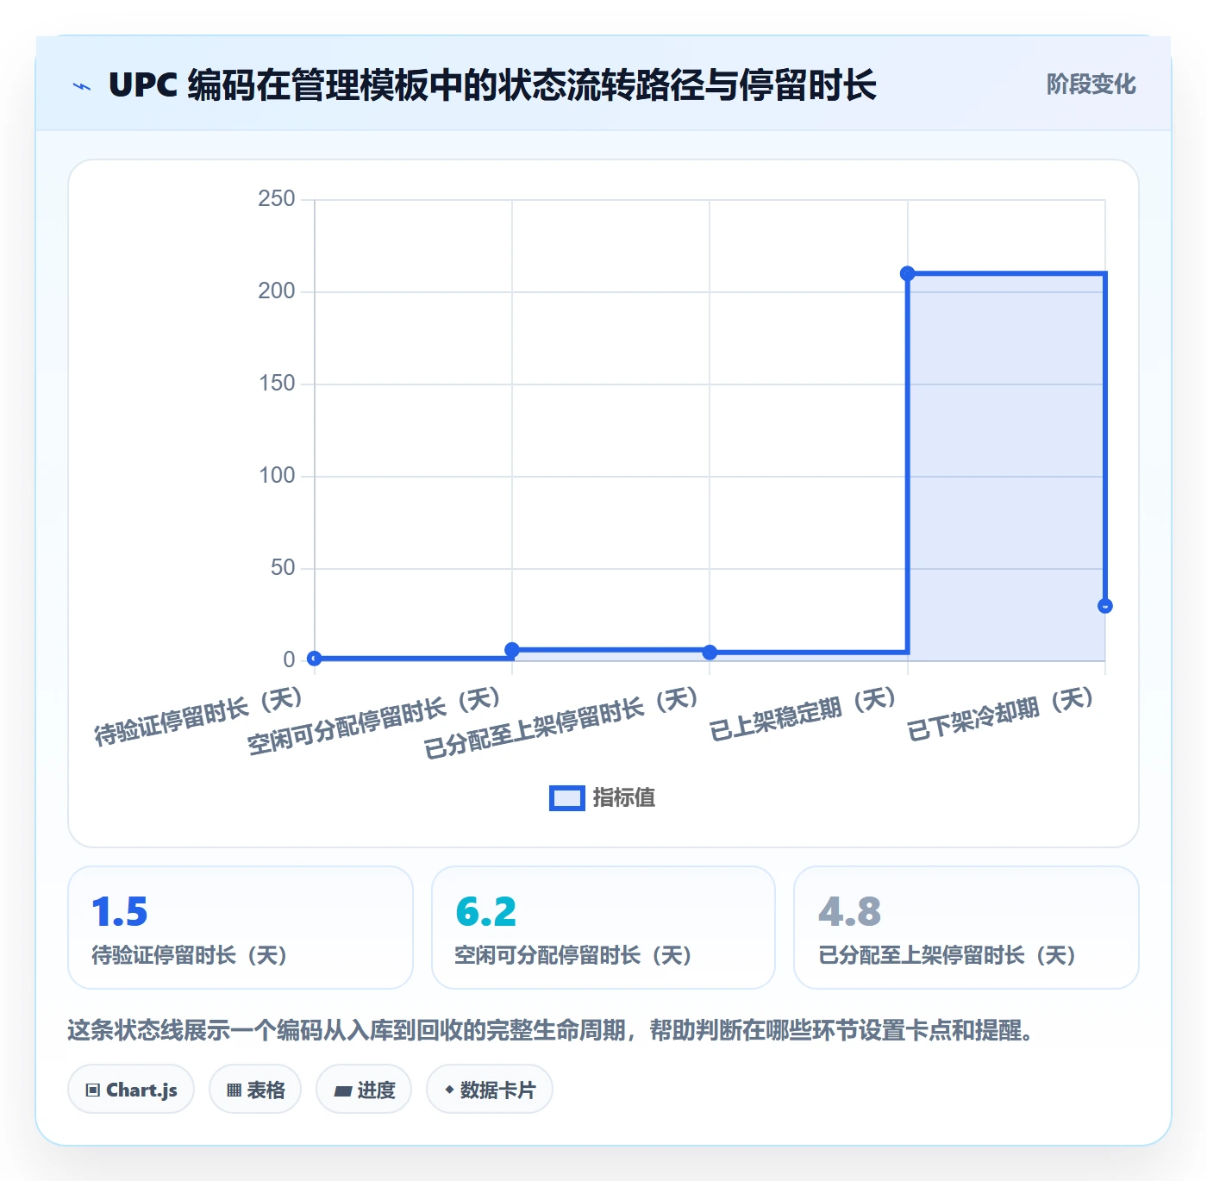Viewport: 1207px width, 1181px height.
Task: Click the 表格 tag chip
Action: pos(255,1090)
